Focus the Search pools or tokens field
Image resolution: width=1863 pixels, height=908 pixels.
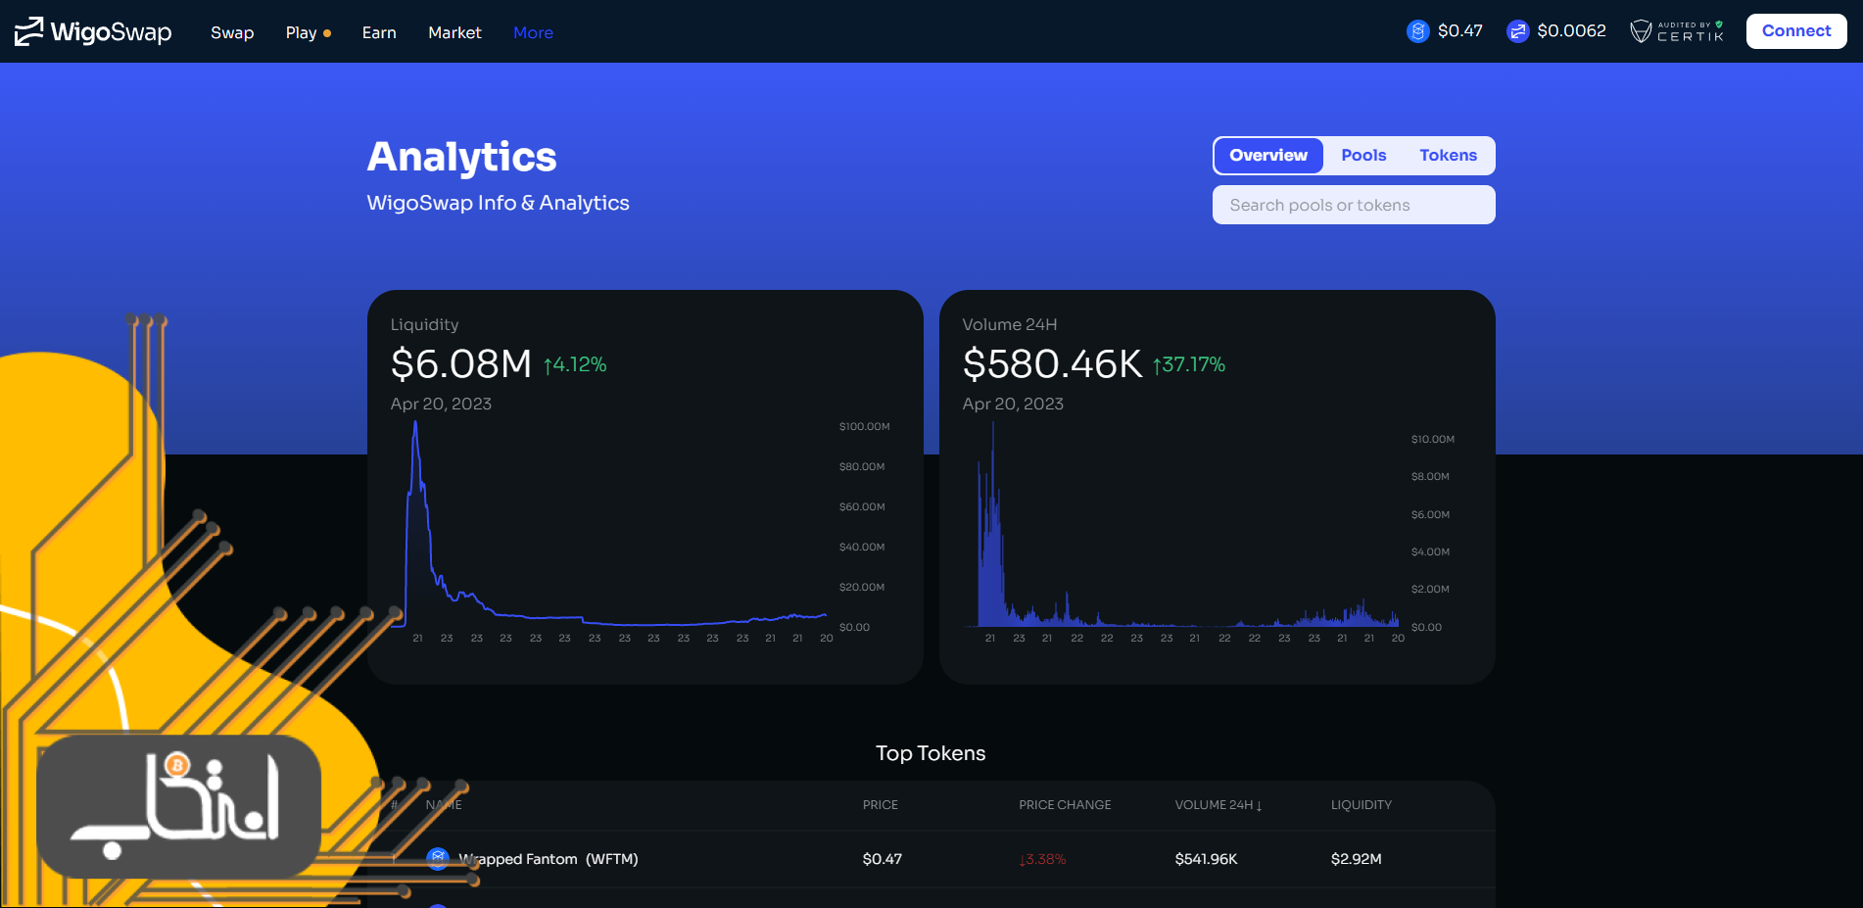coord(1354,205)
